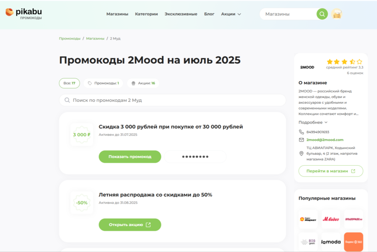Click the 6 оценок rating count

355,73
